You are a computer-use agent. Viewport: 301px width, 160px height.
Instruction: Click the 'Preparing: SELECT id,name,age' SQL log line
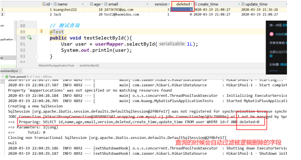(x=139, y=122)
